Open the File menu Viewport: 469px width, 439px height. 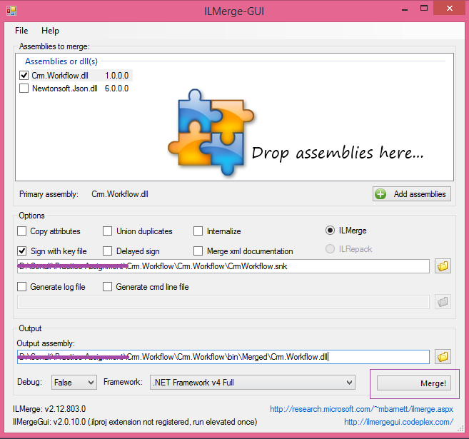click(x=21, y=31)
